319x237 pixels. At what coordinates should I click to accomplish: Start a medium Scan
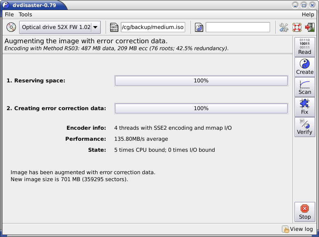pyautogui.click(x=305, y=87)
